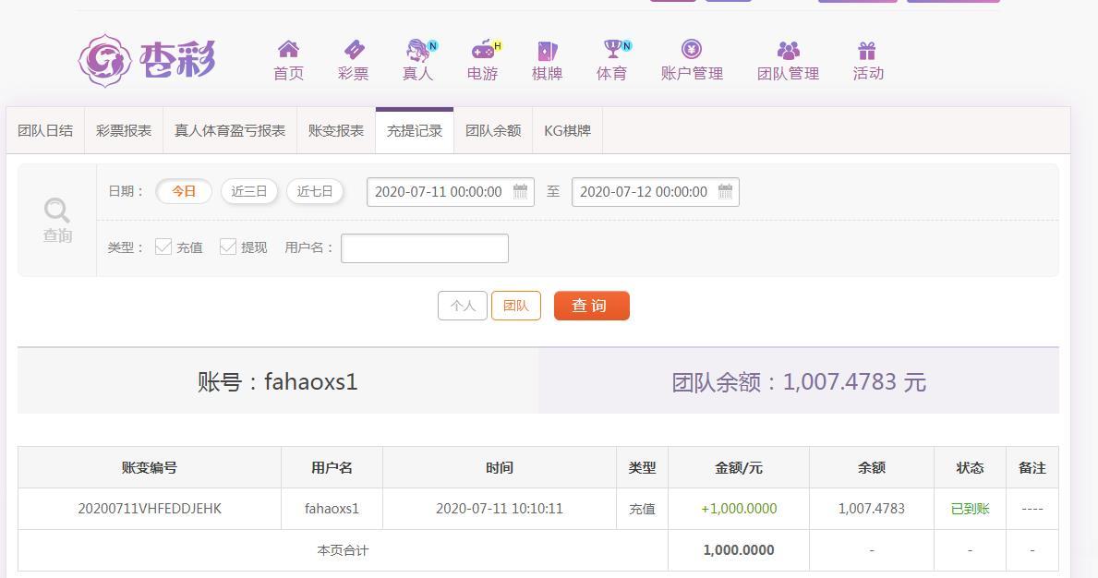
Task: Select the 近三日 date range option
Action: [x=249, y=191]
